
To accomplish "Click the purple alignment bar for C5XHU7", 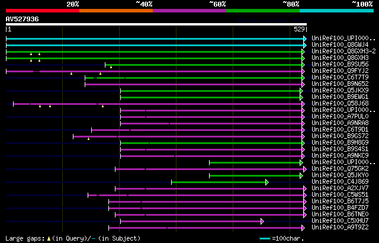I will (191, 222).
